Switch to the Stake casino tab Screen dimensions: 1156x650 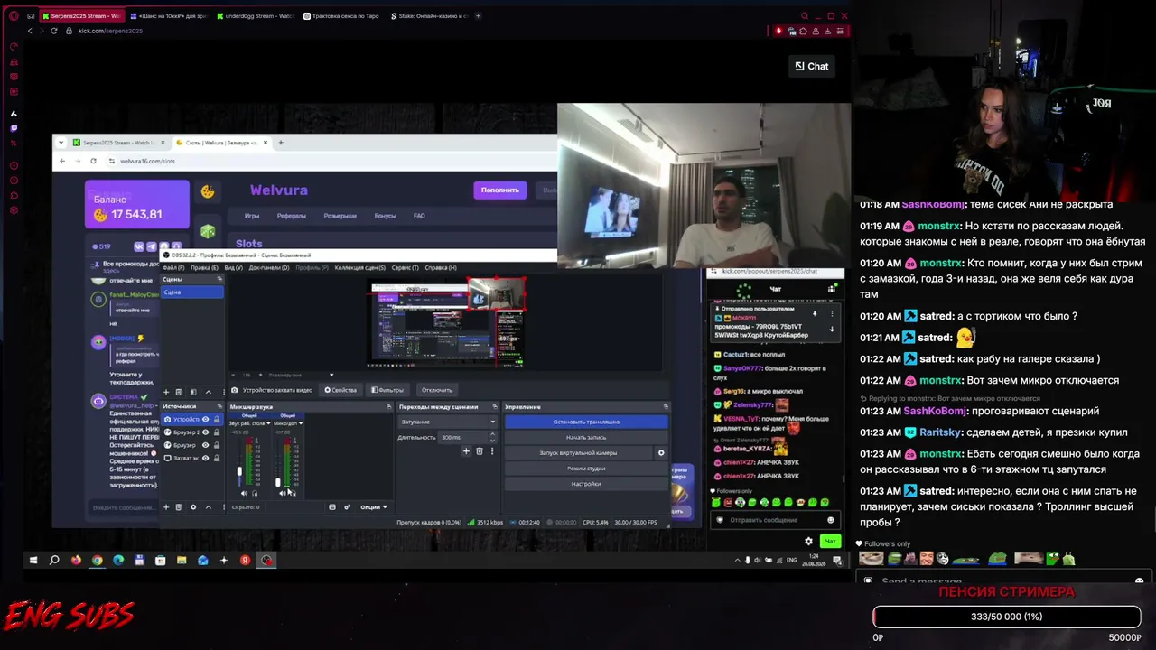[x=429, y=16]
